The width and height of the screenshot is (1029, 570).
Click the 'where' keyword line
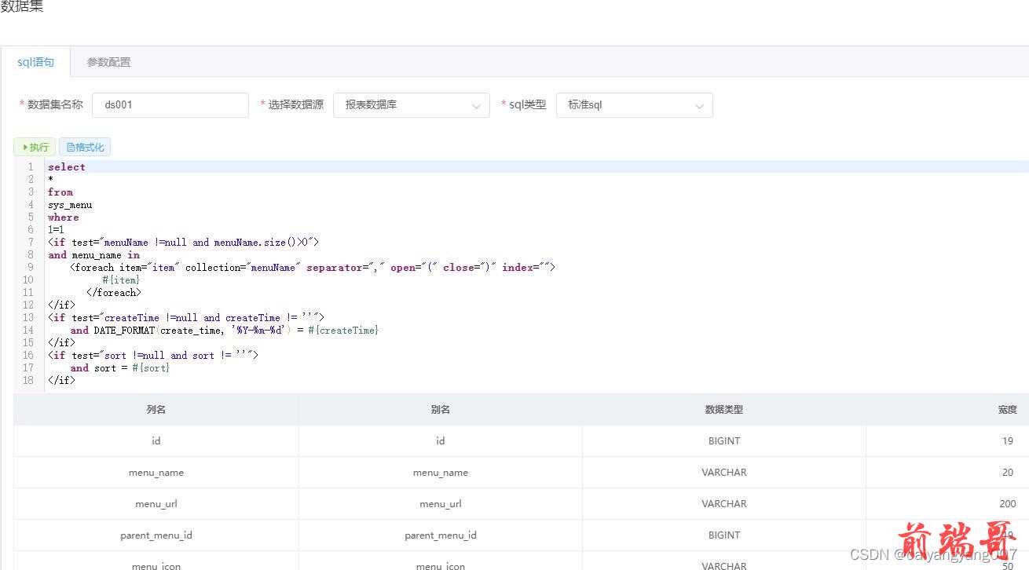pos(64,217)
